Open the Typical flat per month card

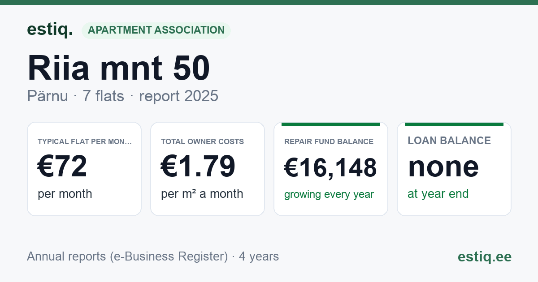pos(84,169)
